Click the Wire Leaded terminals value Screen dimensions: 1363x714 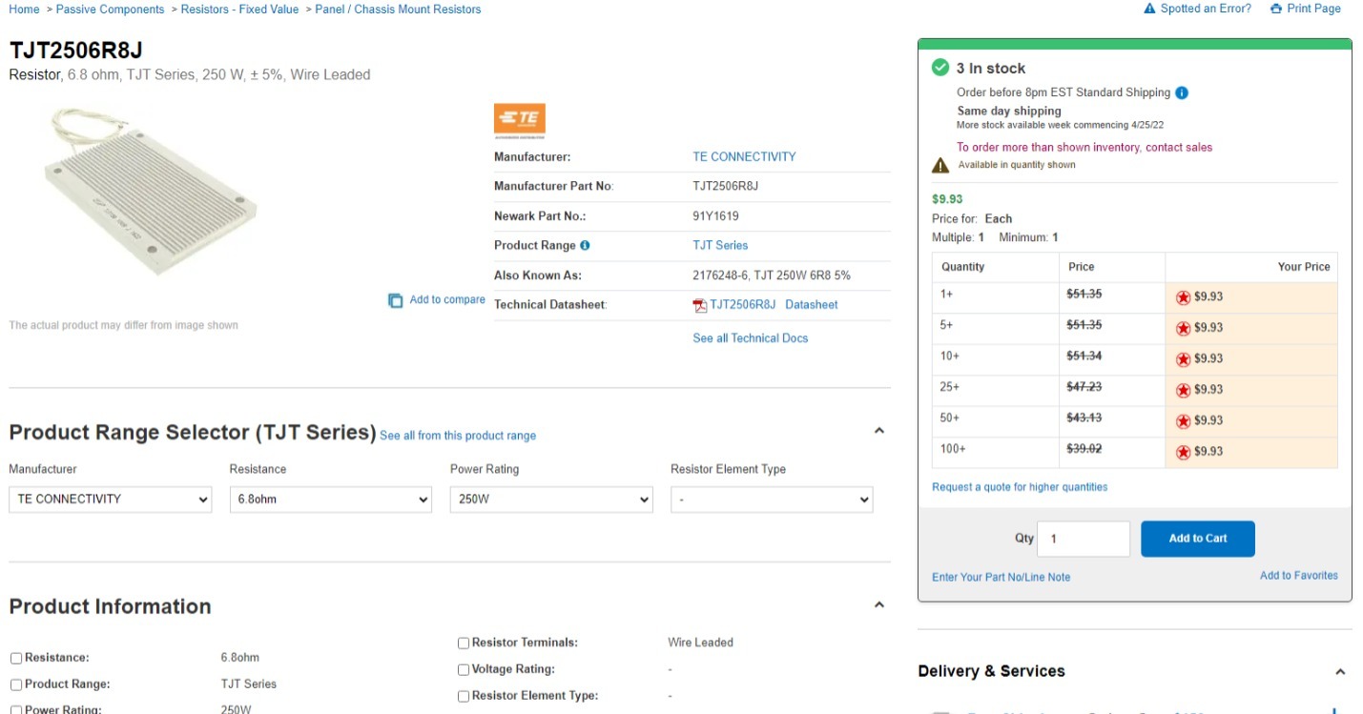click(x=700, y=643)
